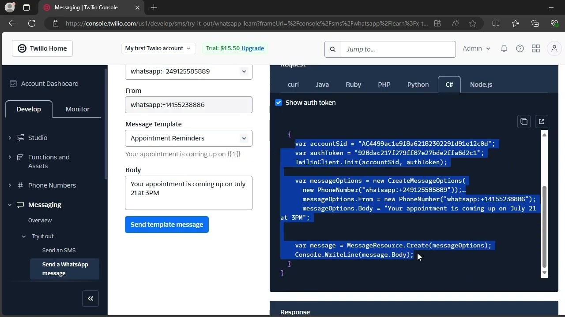565x317 pixels.
Task: Focus the Jump to search field
Action: (398, 49)
